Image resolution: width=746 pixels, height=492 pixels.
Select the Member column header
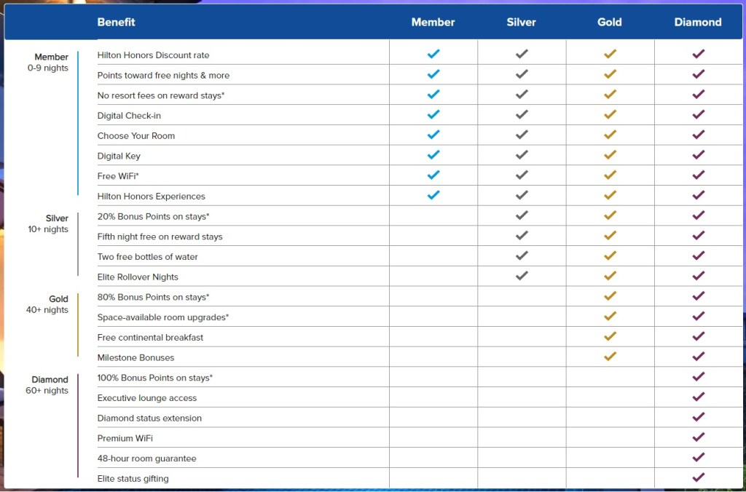tap(433, 22)
